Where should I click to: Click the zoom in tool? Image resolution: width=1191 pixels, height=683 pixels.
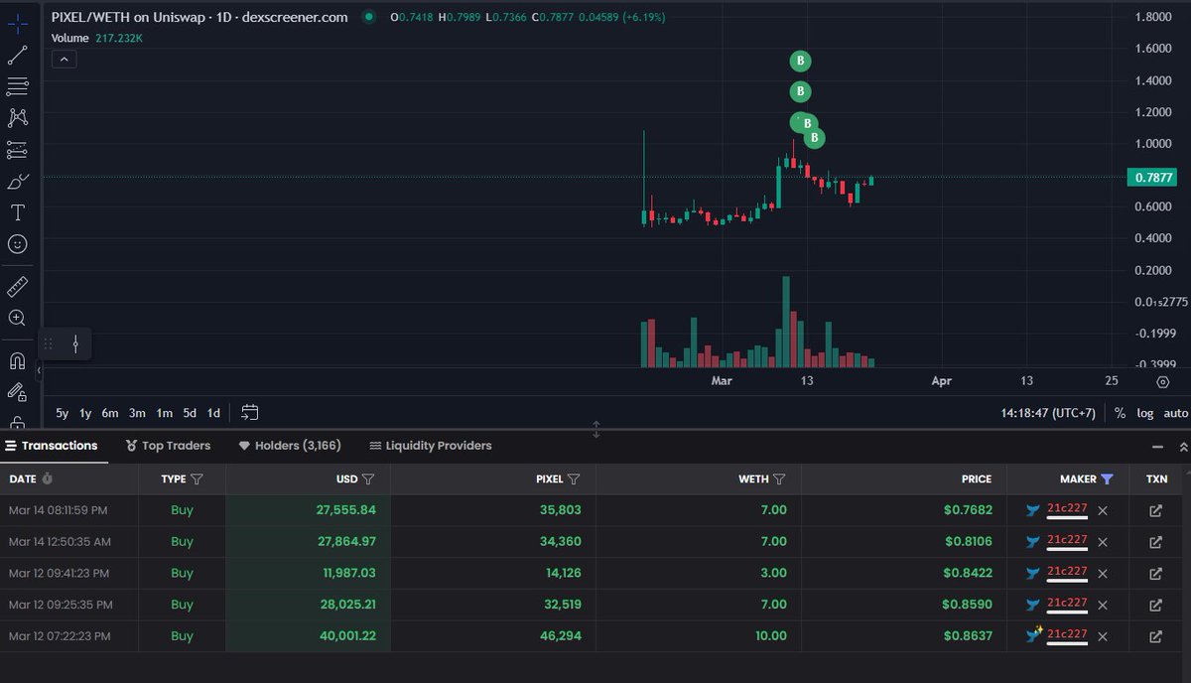point(17,318)
